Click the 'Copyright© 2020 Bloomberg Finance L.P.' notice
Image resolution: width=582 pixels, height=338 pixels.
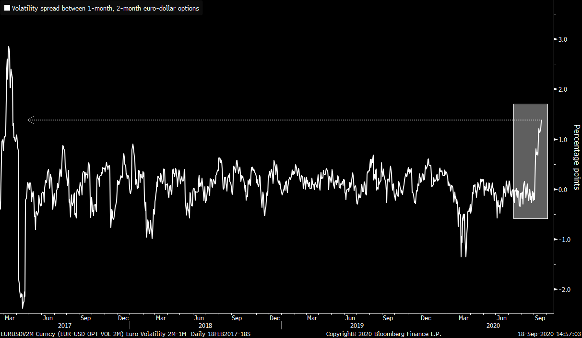(x=383, y=334)
